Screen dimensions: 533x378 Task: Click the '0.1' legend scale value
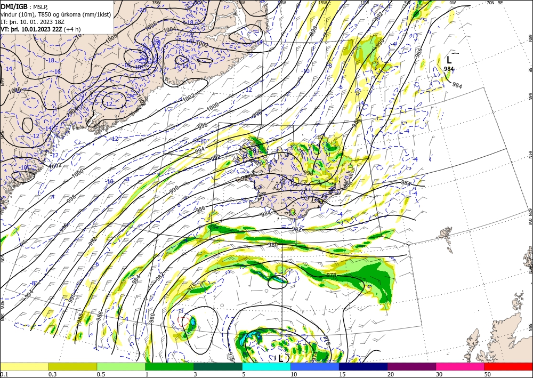[4, 374]
